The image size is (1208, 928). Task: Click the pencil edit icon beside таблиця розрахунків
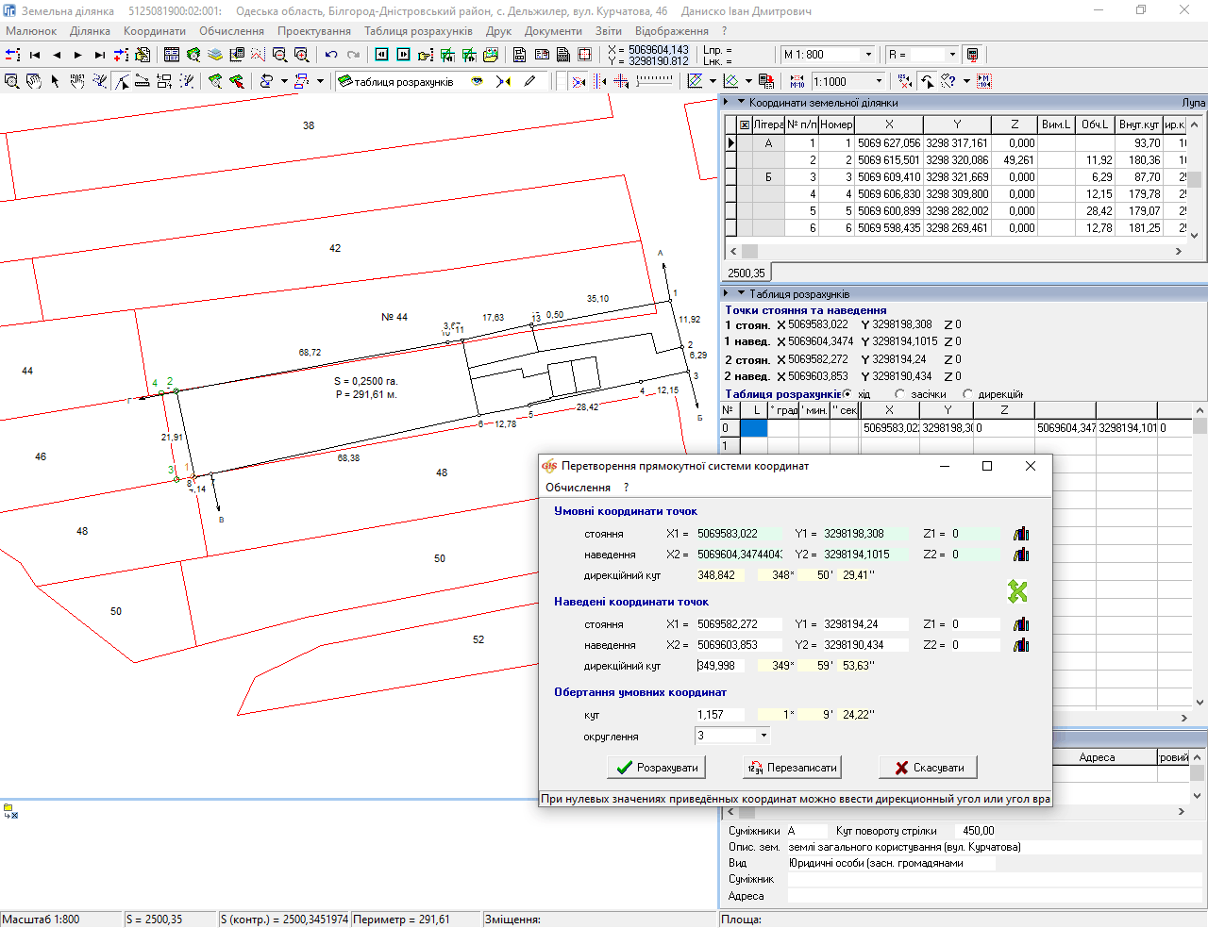tap(529, 81)
